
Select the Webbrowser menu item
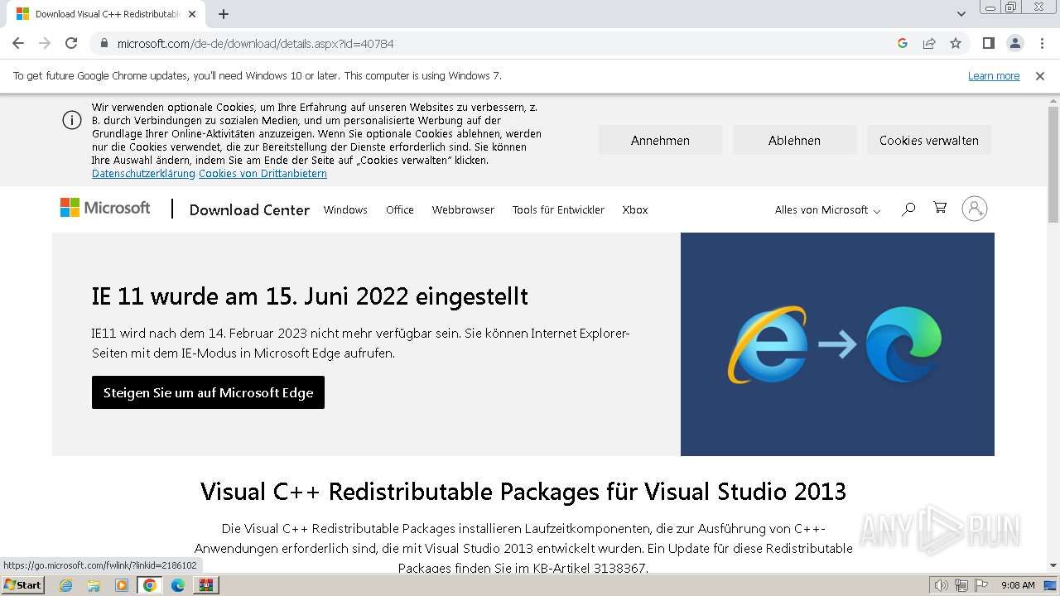pyautogui.click(x=463, y=209)
